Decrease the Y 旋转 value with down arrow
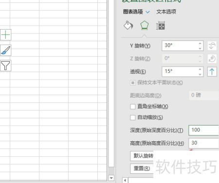The image size is (219, 183). pyautogui.click(x=200, y=48)
